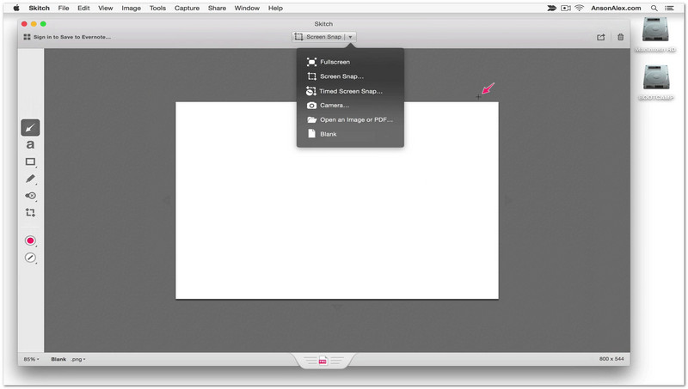Open the Image menu
688x389 pixels.
(132, 8)
